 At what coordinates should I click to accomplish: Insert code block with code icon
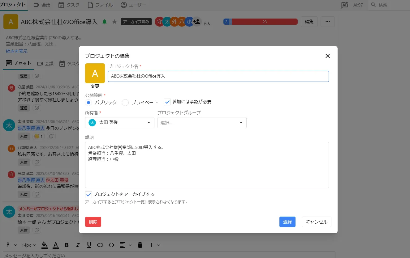point(111,245)
